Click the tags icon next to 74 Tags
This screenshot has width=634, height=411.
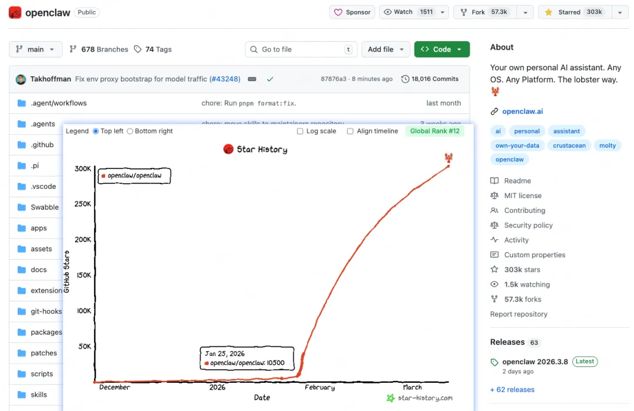click(138, 49)
